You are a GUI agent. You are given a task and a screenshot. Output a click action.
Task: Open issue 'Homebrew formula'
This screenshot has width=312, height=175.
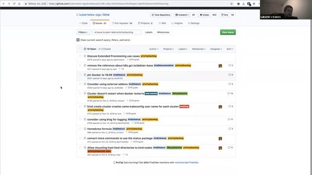click(99, 129)
